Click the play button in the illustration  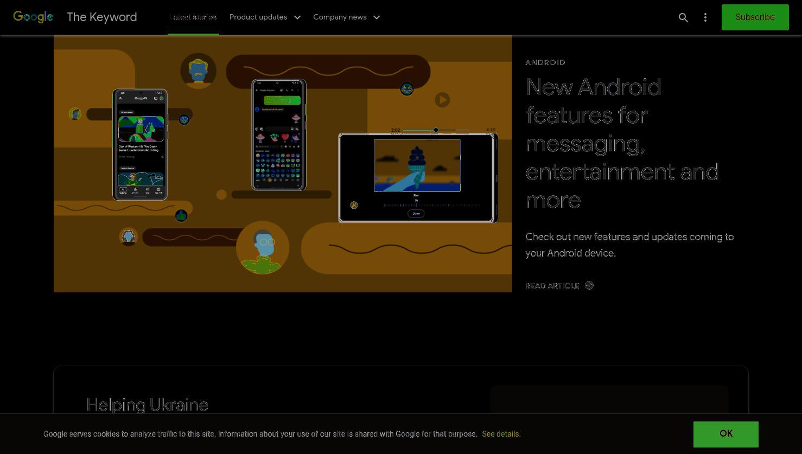pos(442,100)
